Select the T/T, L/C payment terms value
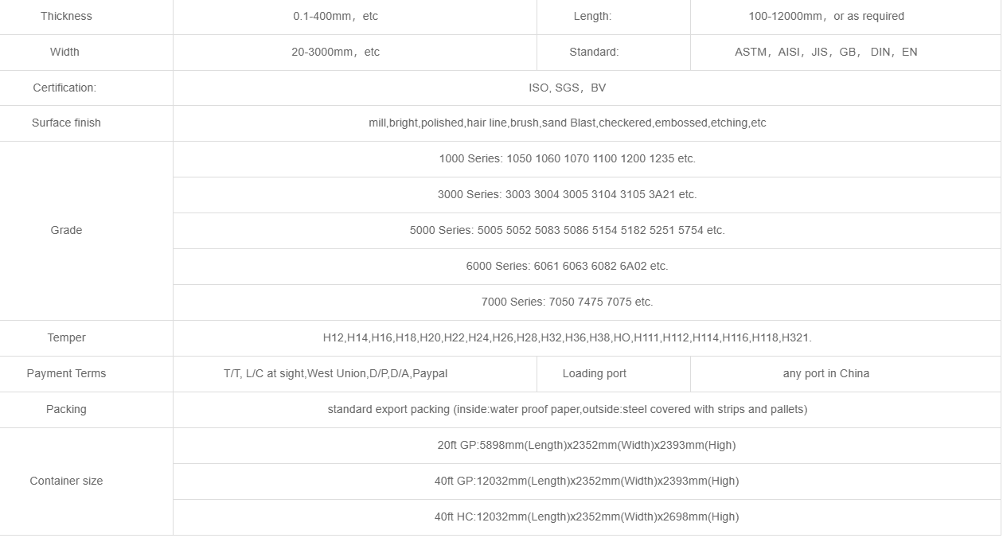Screen dimensions: 1003x538 (x=335, y=373)
